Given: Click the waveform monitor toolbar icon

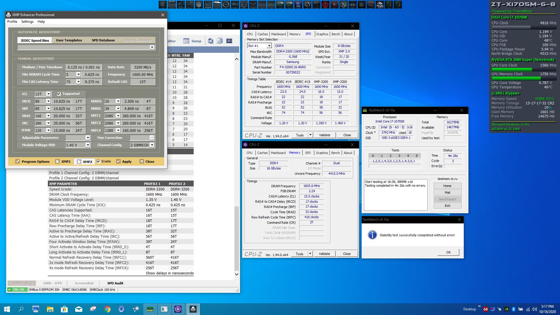Looking at the screenshot, I should point(229,41).
